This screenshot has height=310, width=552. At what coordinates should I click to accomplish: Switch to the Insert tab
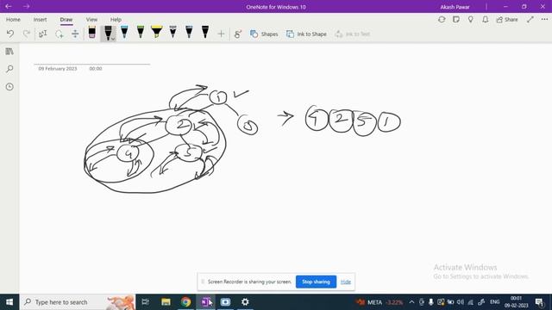click(40, 20)
